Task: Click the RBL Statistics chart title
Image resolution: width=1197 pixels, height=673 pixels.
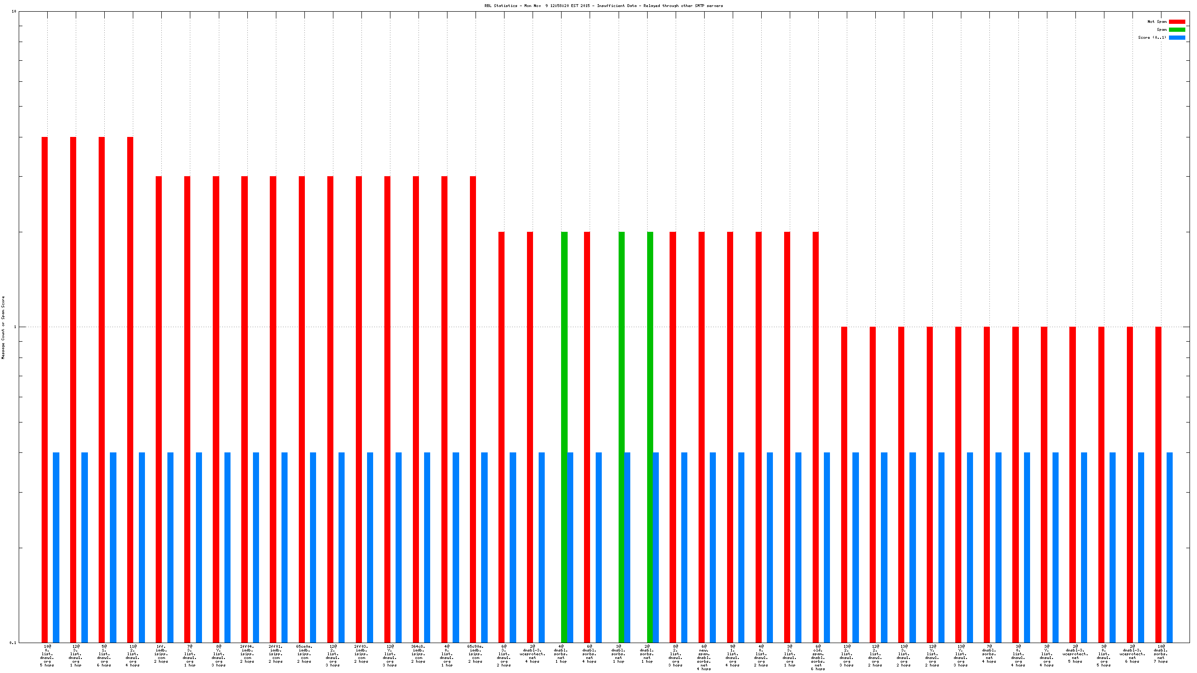Action: 603,6
